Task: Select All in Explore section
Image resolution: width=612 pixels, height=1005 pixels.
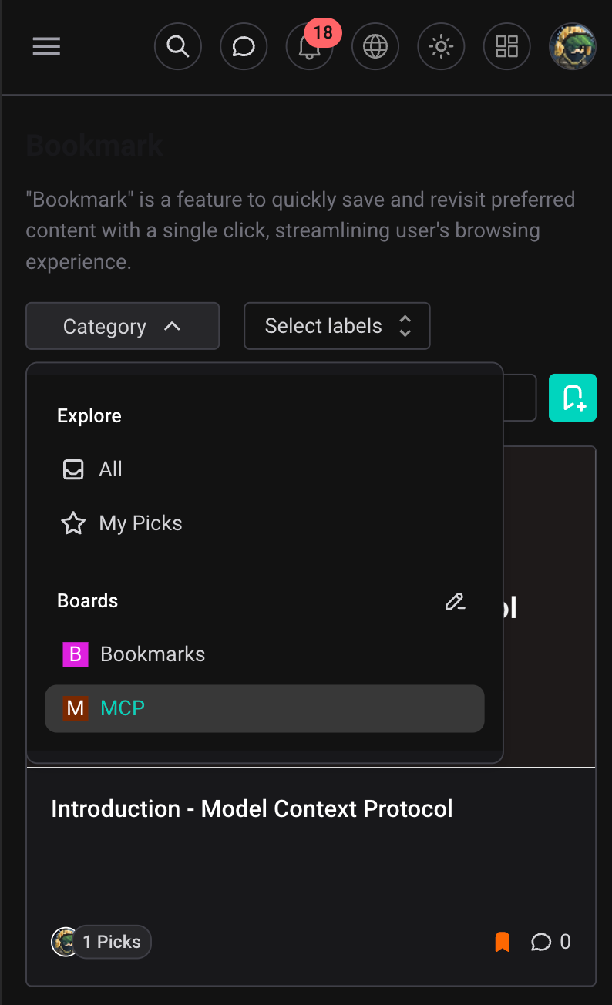Action: click(110, 469)
